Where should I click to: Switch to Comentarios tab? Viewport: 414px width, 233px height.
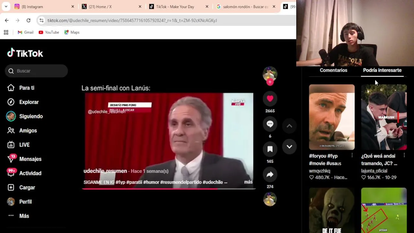click(333, 70)
